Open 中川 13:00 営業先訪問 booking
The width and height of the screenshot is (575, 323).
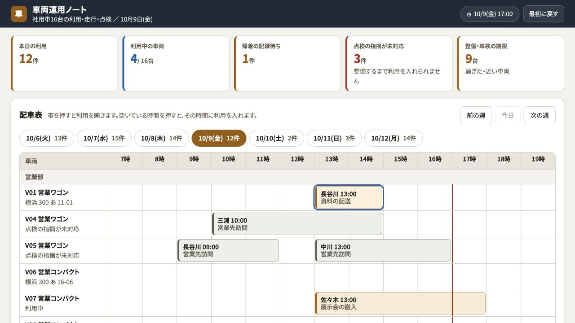pos(383,250)
